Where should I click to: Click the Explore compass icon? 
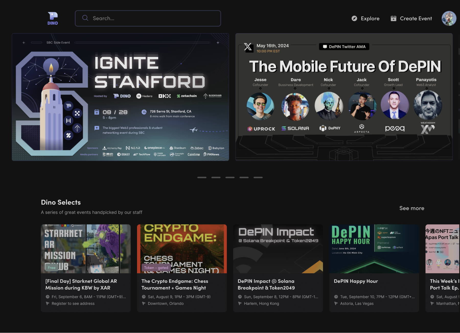(x=354, y=18)
